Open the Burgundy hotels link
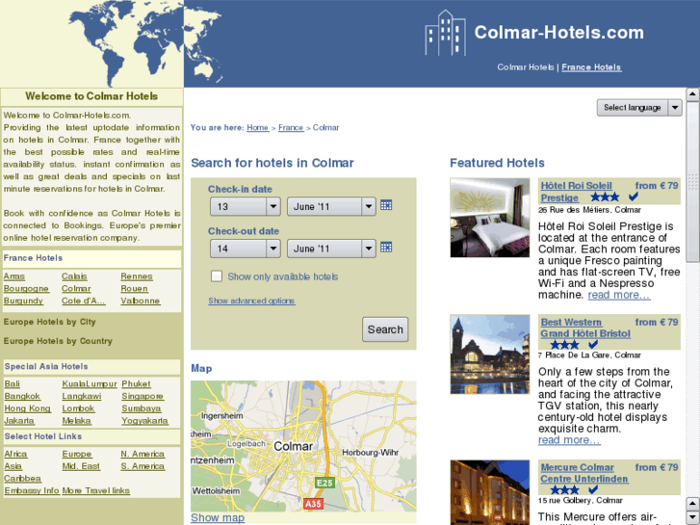Image resolution: width=700 pixels, height=525 pixels. point(23,301)
